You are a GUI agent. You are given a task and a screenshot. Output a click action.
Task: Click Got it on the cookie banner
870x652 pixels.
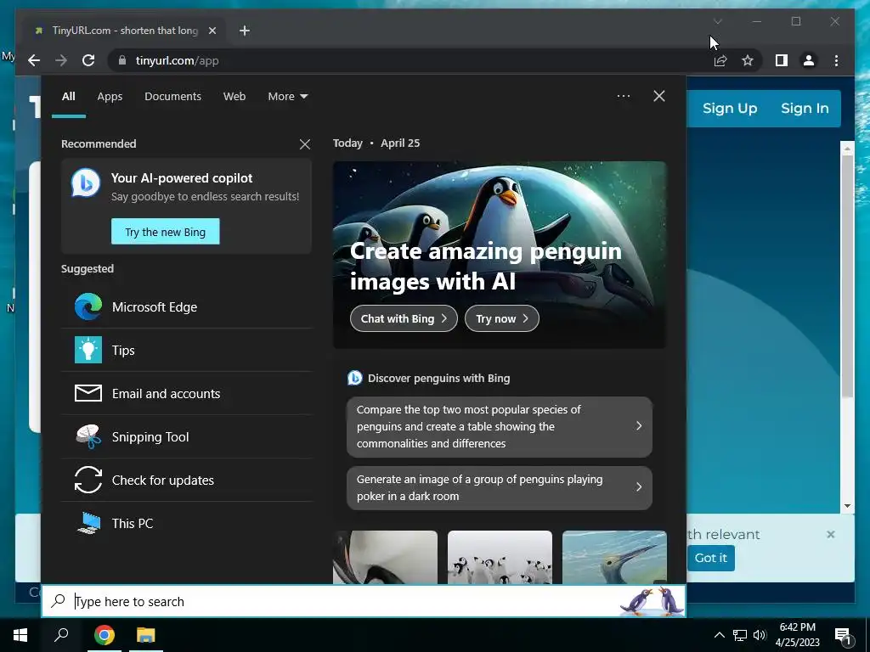coord(711,558)
